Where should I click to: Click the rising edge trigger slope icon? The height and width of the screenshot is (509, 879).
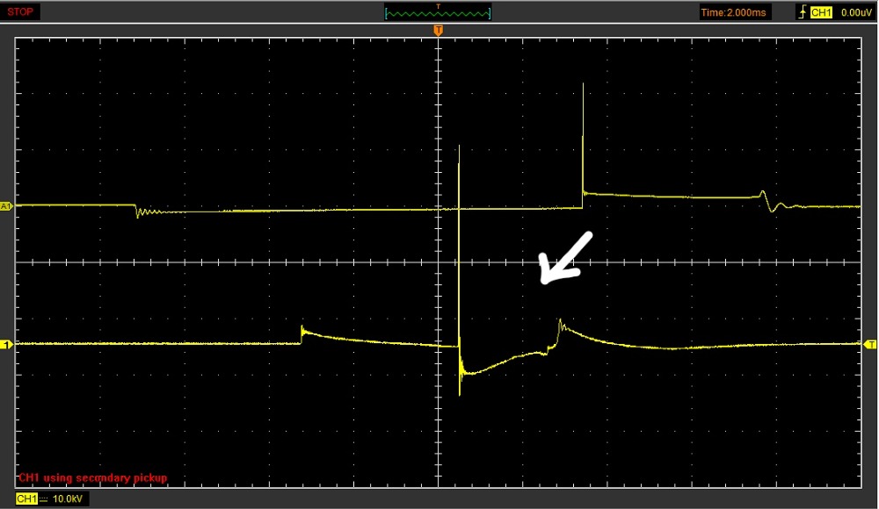(x=801, y=13)
